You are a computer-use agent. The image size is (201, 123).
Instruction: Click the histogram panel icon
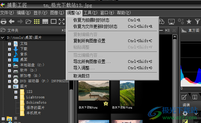184,30
